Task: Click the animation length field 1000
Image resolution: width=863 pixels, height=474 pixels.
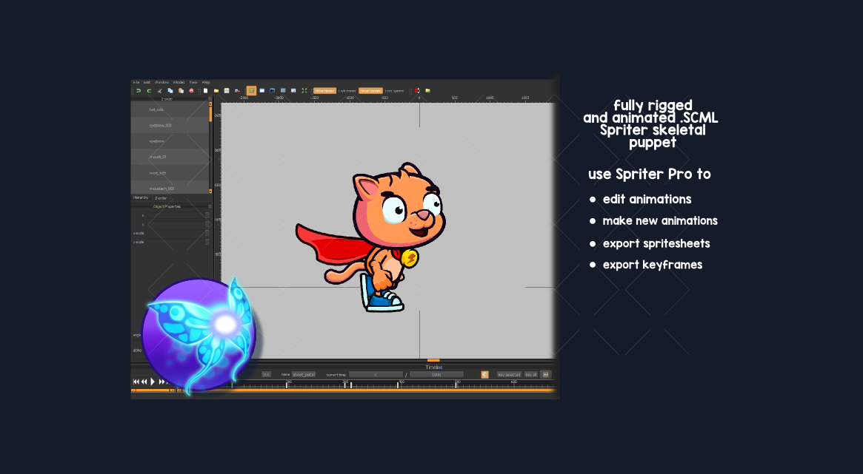Action: pyautogui.click(x=436, y=375)
